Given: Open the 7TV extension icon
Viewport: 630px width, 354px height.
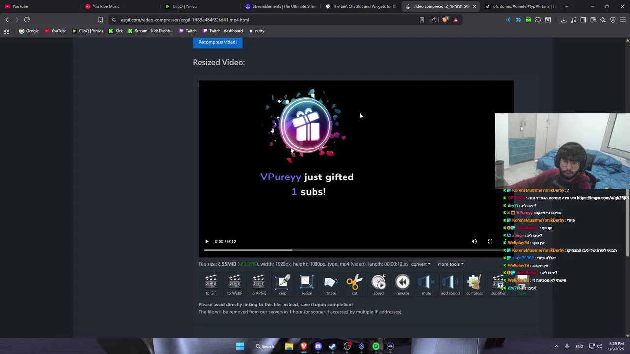Looking at the screenshot, I should click(518, 20).
